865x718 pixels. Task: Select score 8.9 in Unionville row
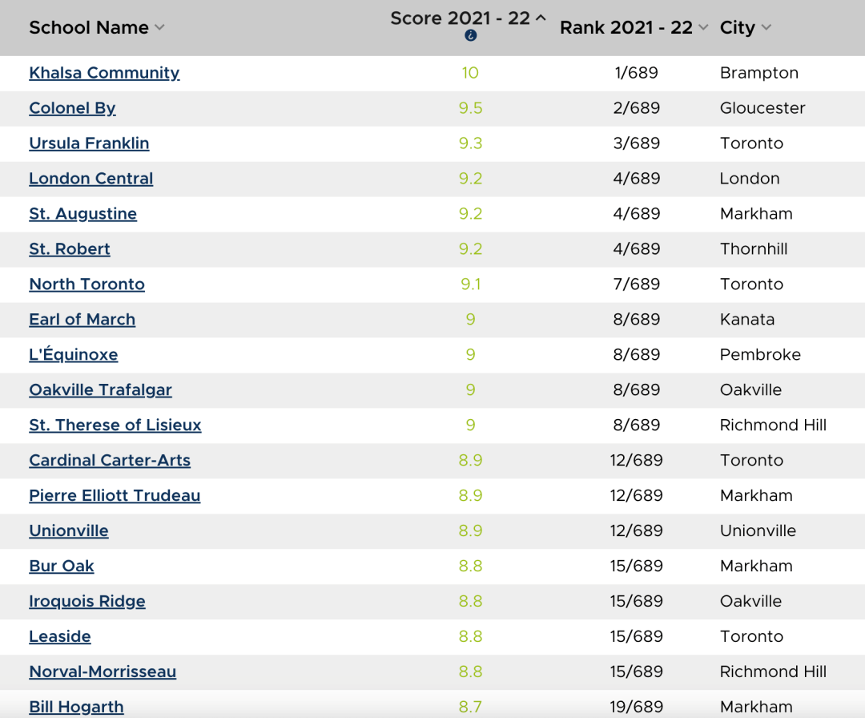[x=471, y=531]
